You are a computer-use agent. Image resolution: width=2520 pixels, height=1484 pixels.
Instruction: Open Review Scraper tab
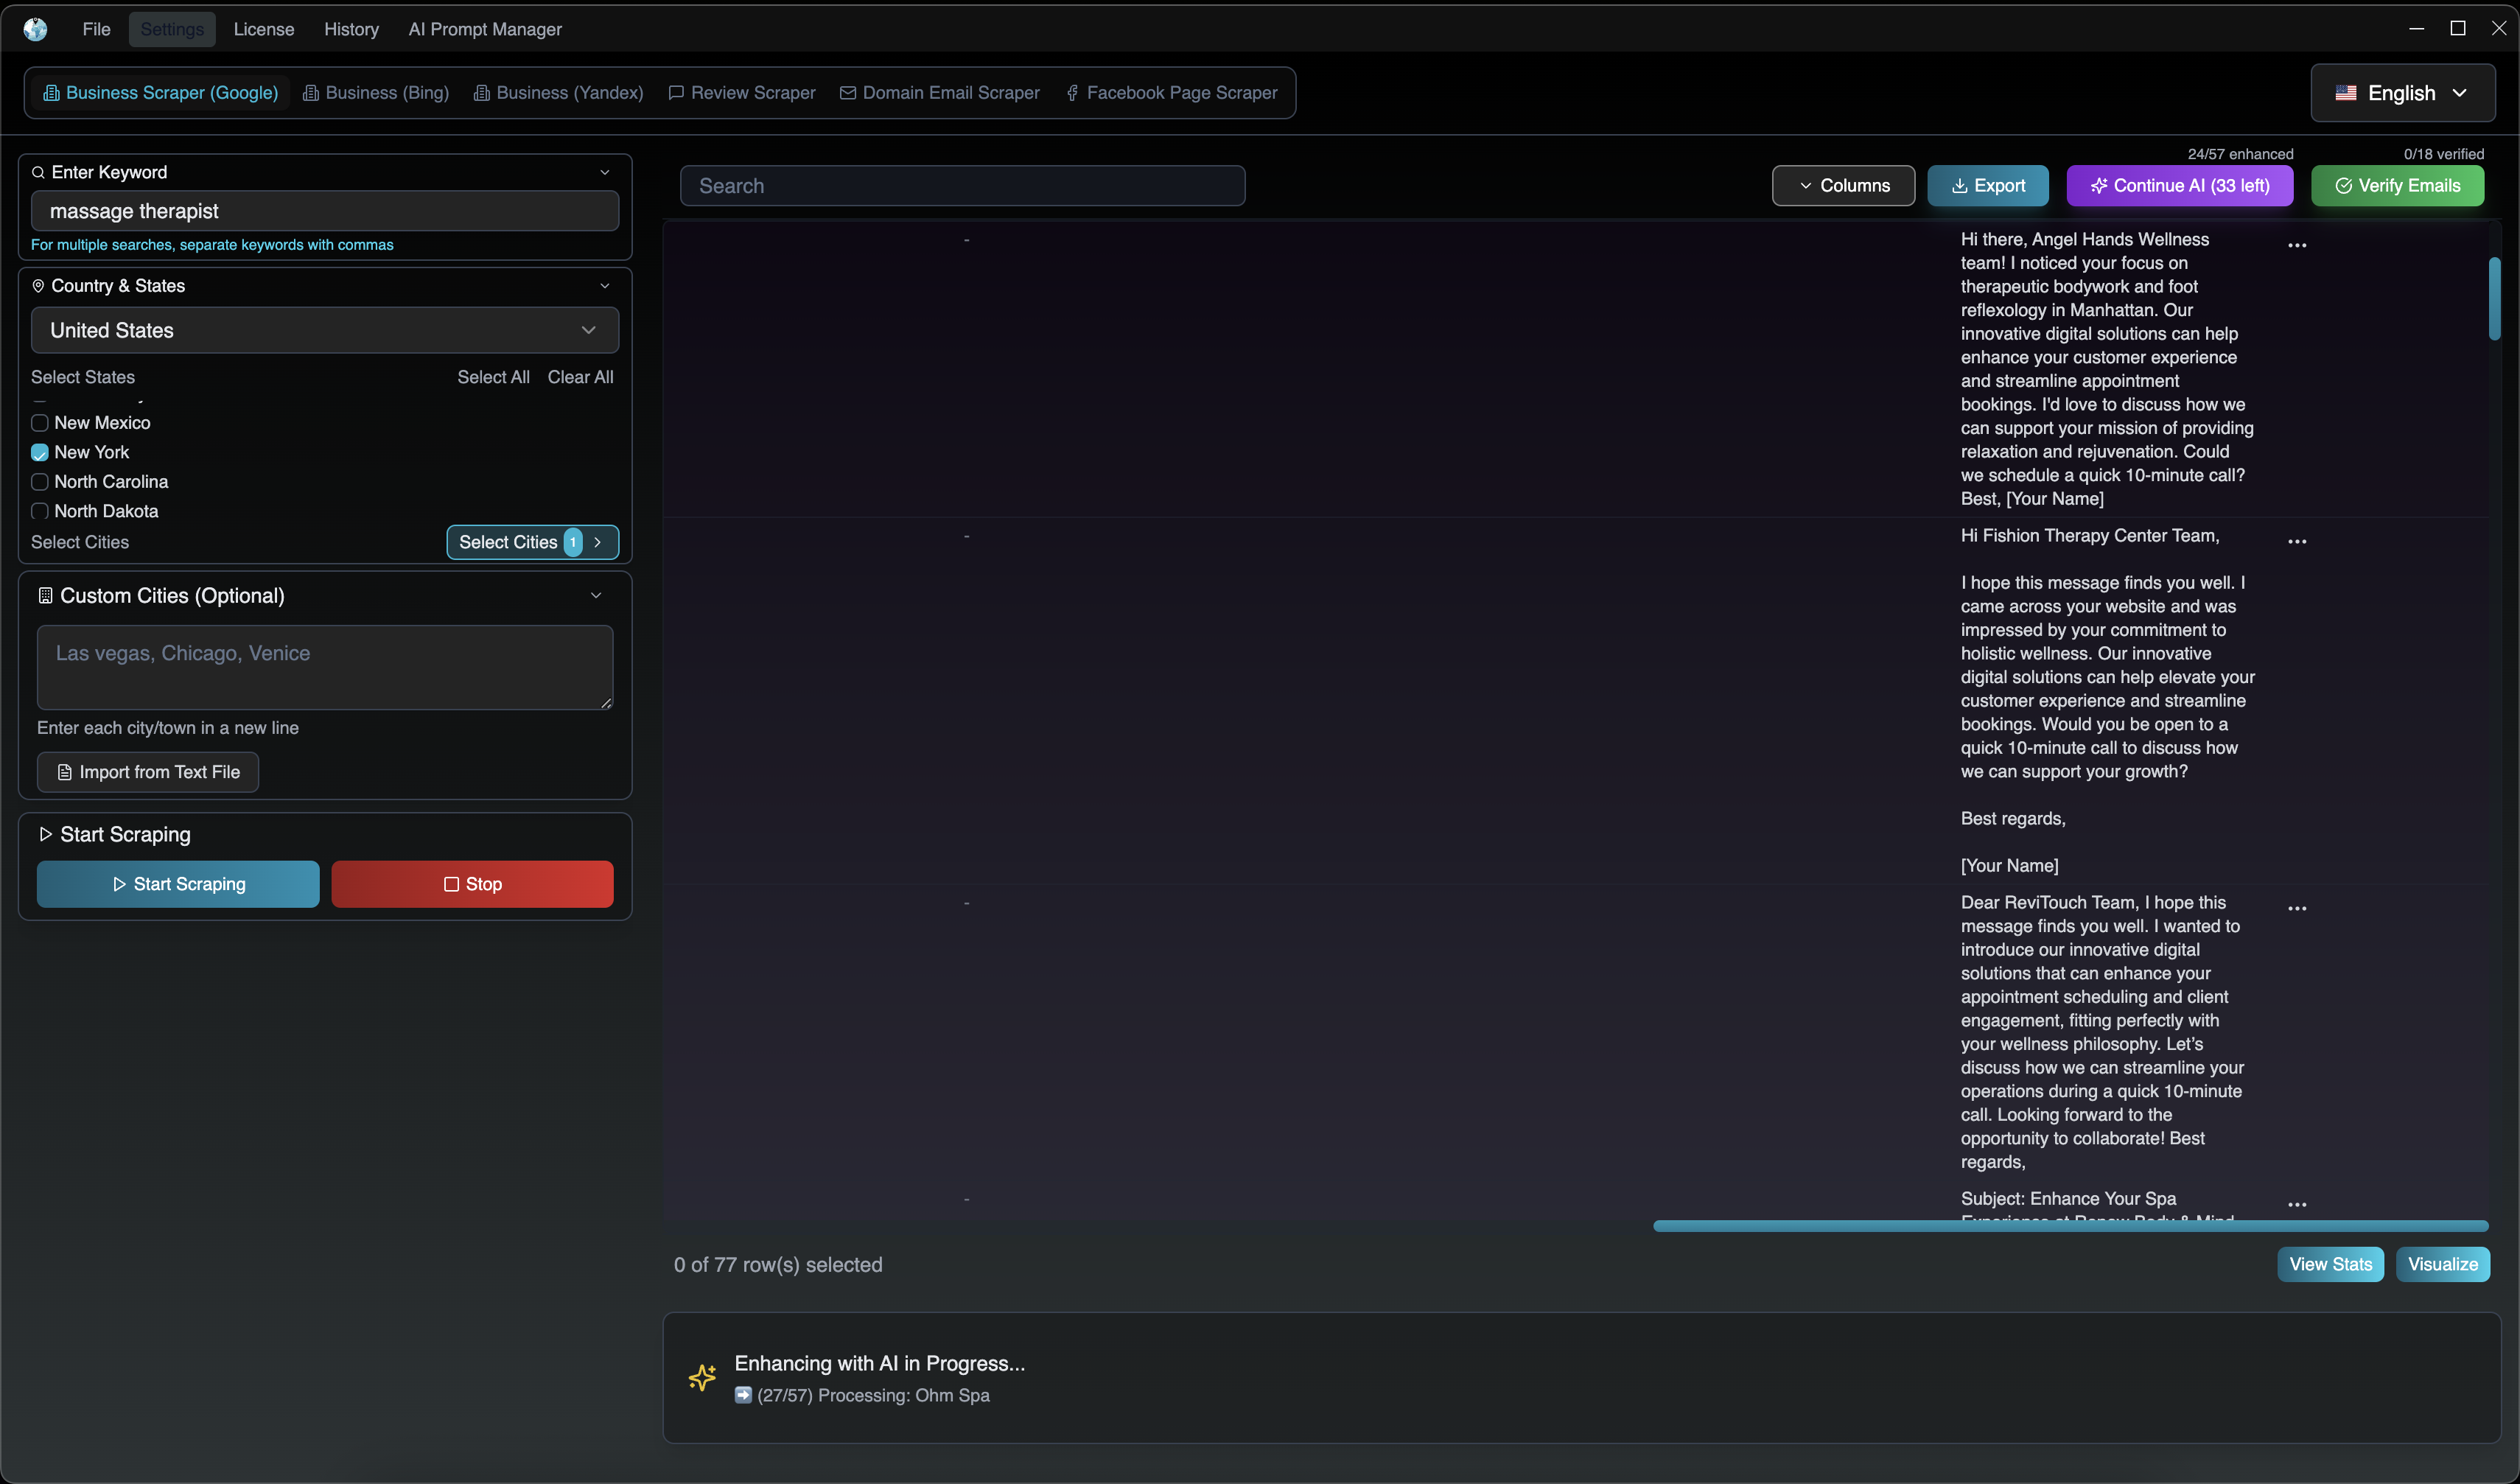tap(742, 93)
